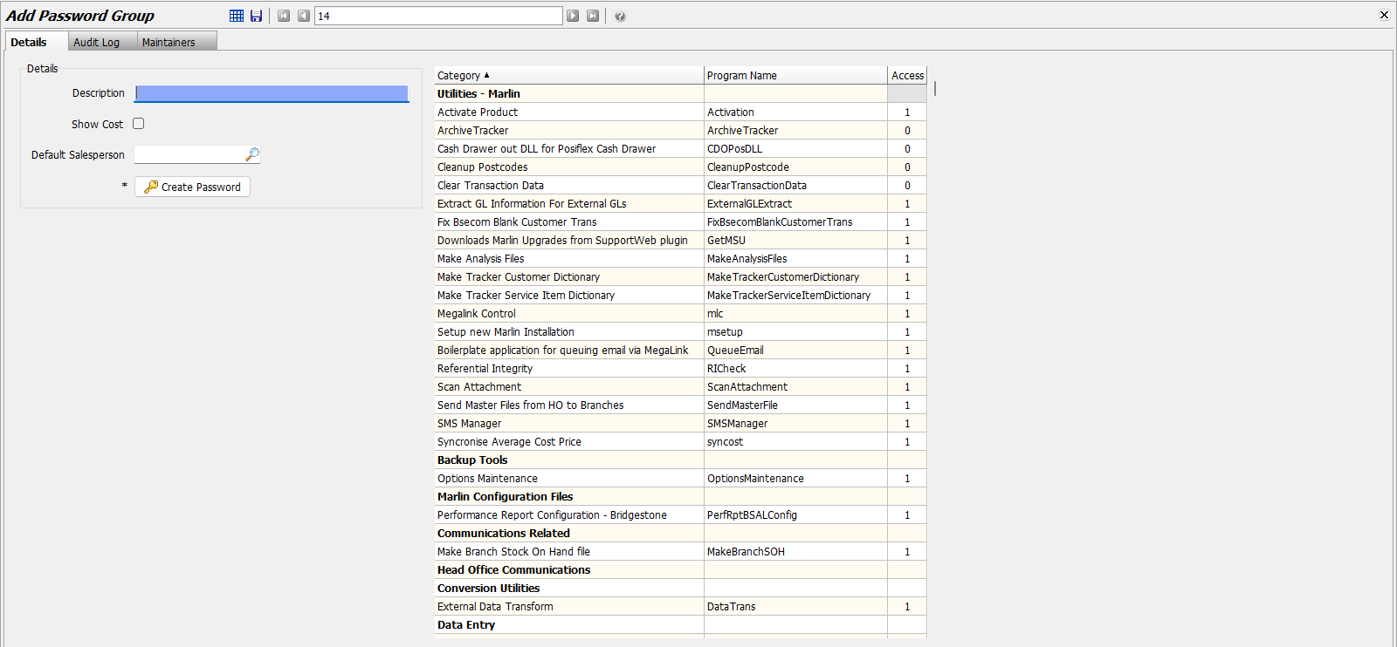The image size is (1397, 647).
Task: Select Setup new Marlin Installation row
Action: [680, 331]
